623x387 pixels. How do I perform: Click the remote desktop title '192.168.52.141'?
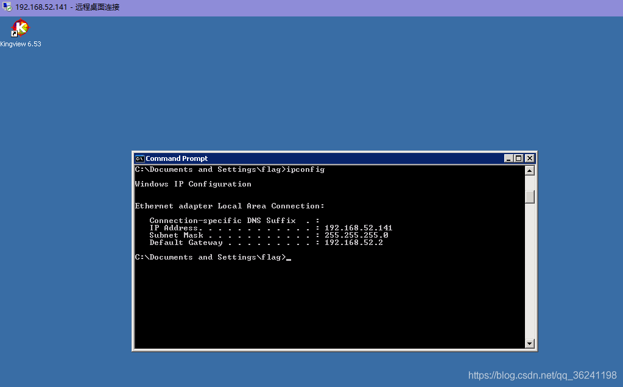click(41, 7)
